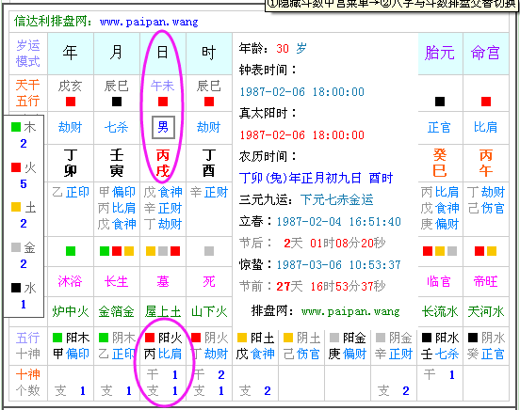The height and width of the screenshot is (410, 520).
Task: Click the 天干五行 row label
Action: click(28, 93)
